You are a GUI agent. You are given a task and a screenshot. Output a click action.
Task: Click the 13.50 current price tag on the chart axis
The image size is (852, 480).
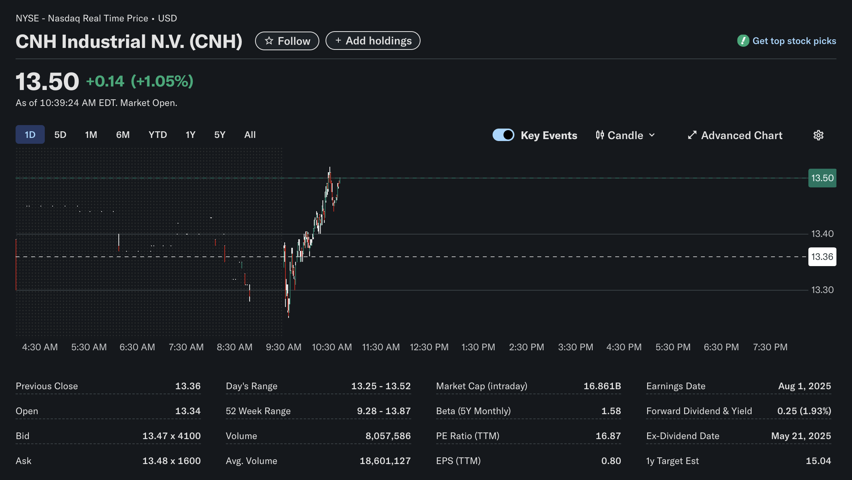822,178
